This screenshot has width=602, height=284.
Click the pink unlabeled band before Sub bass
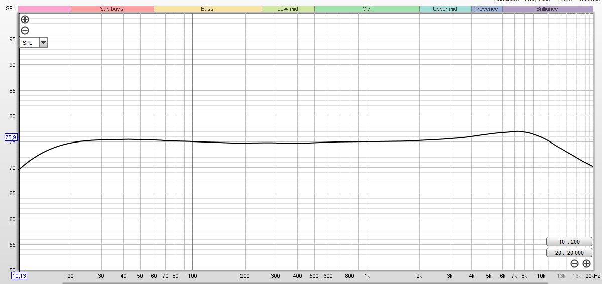[45, 9]
